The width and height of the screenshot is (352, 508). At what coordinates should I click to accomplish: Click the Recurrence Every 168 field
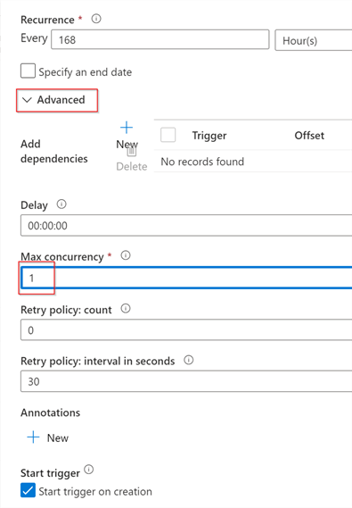pos(160,39)
